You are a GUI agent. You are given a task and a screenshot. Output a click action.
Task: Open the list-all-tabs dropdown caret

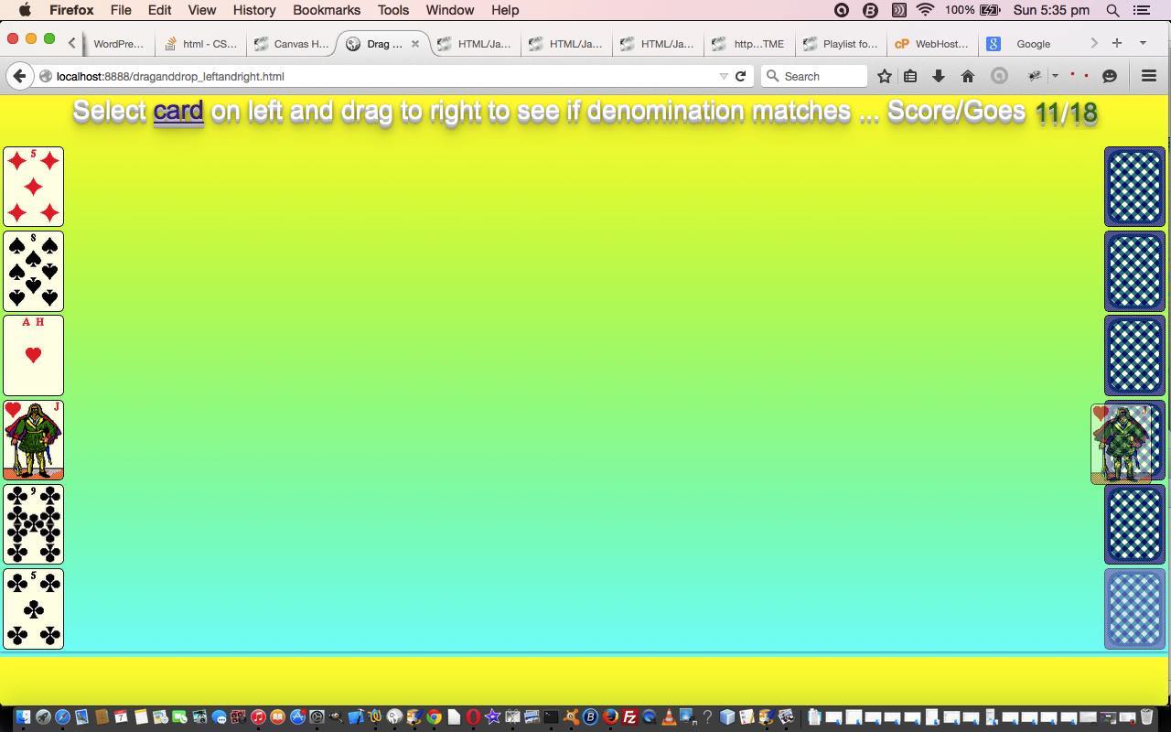tap(1143, 43)
